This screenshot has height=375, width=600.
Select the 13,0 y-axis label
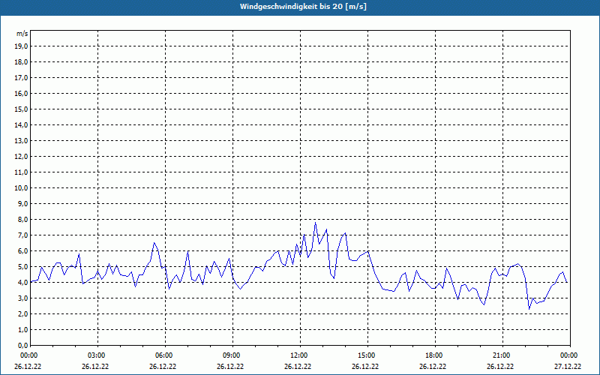(22, 140)
